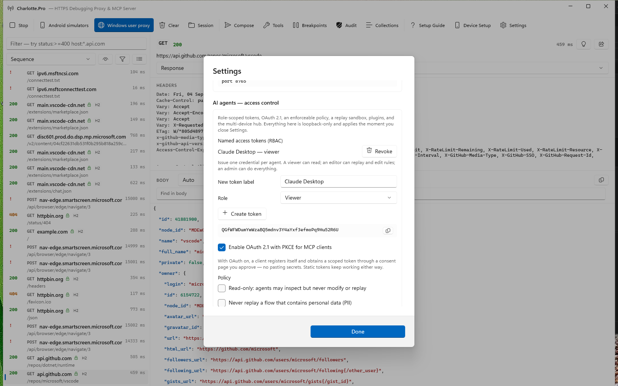
Task: Copy the response body with copy icon
Action: point(601,180)
